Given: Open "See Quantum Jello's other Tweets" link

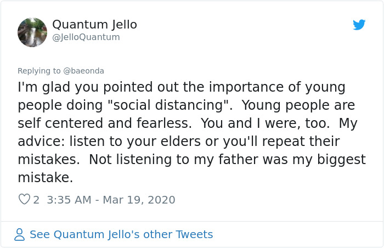Looking at the screenshot, I should tap(121, 235).
